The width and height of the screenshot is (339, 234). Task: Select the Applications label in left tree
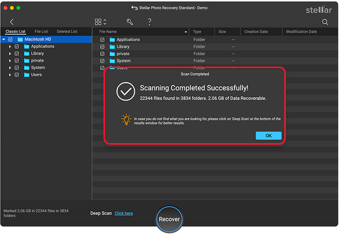point(43,46)
